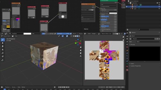Open the Marker menu in timeline
Viewport: 161px width, 90px height.
pos(23,87)
